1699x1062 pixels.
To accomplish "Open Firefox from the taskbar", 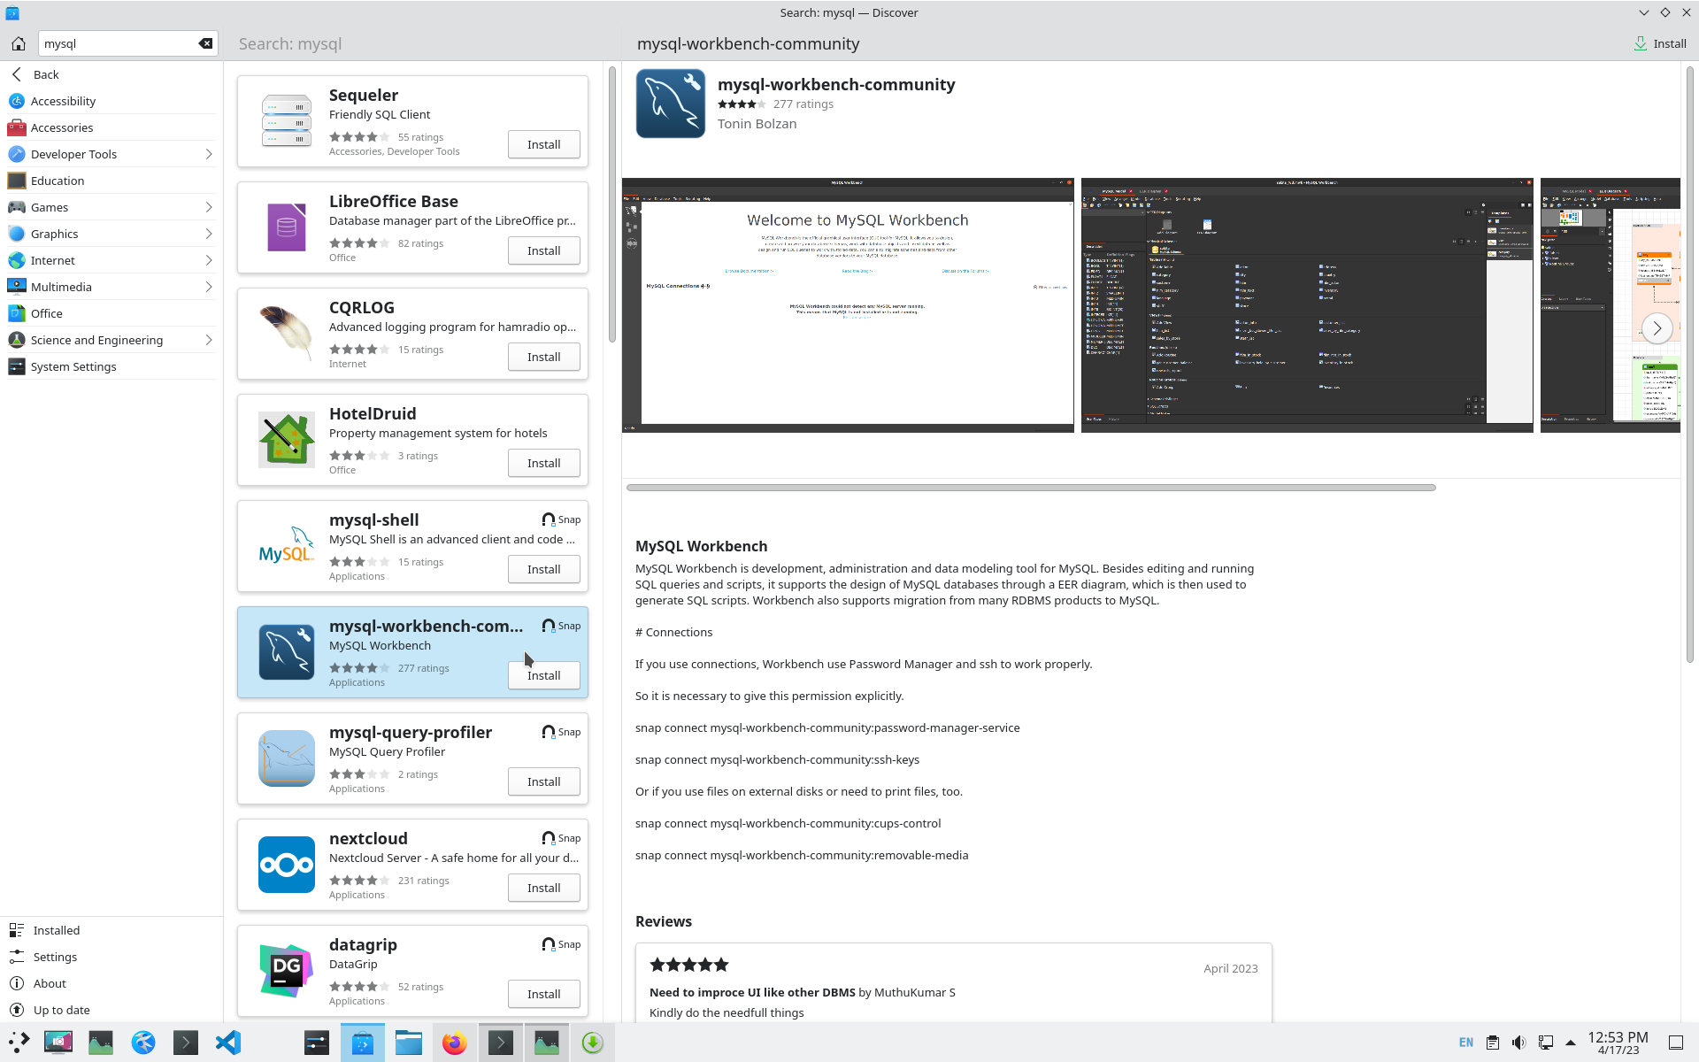I will (454, 1043).
